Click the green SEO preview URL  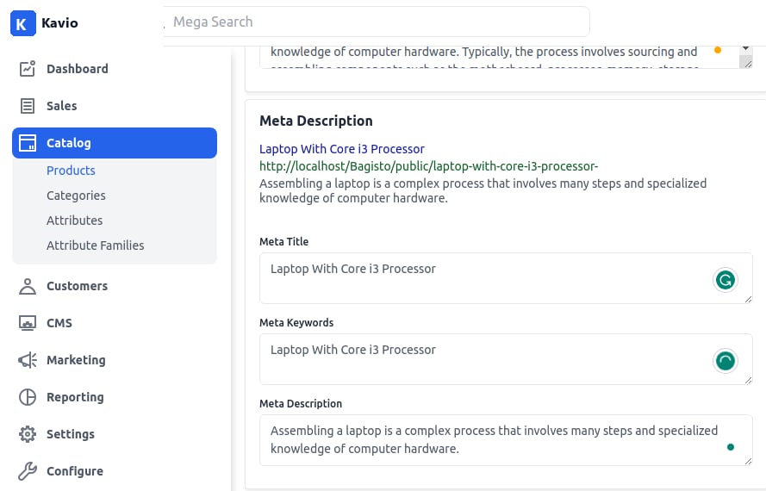point(428,166)
